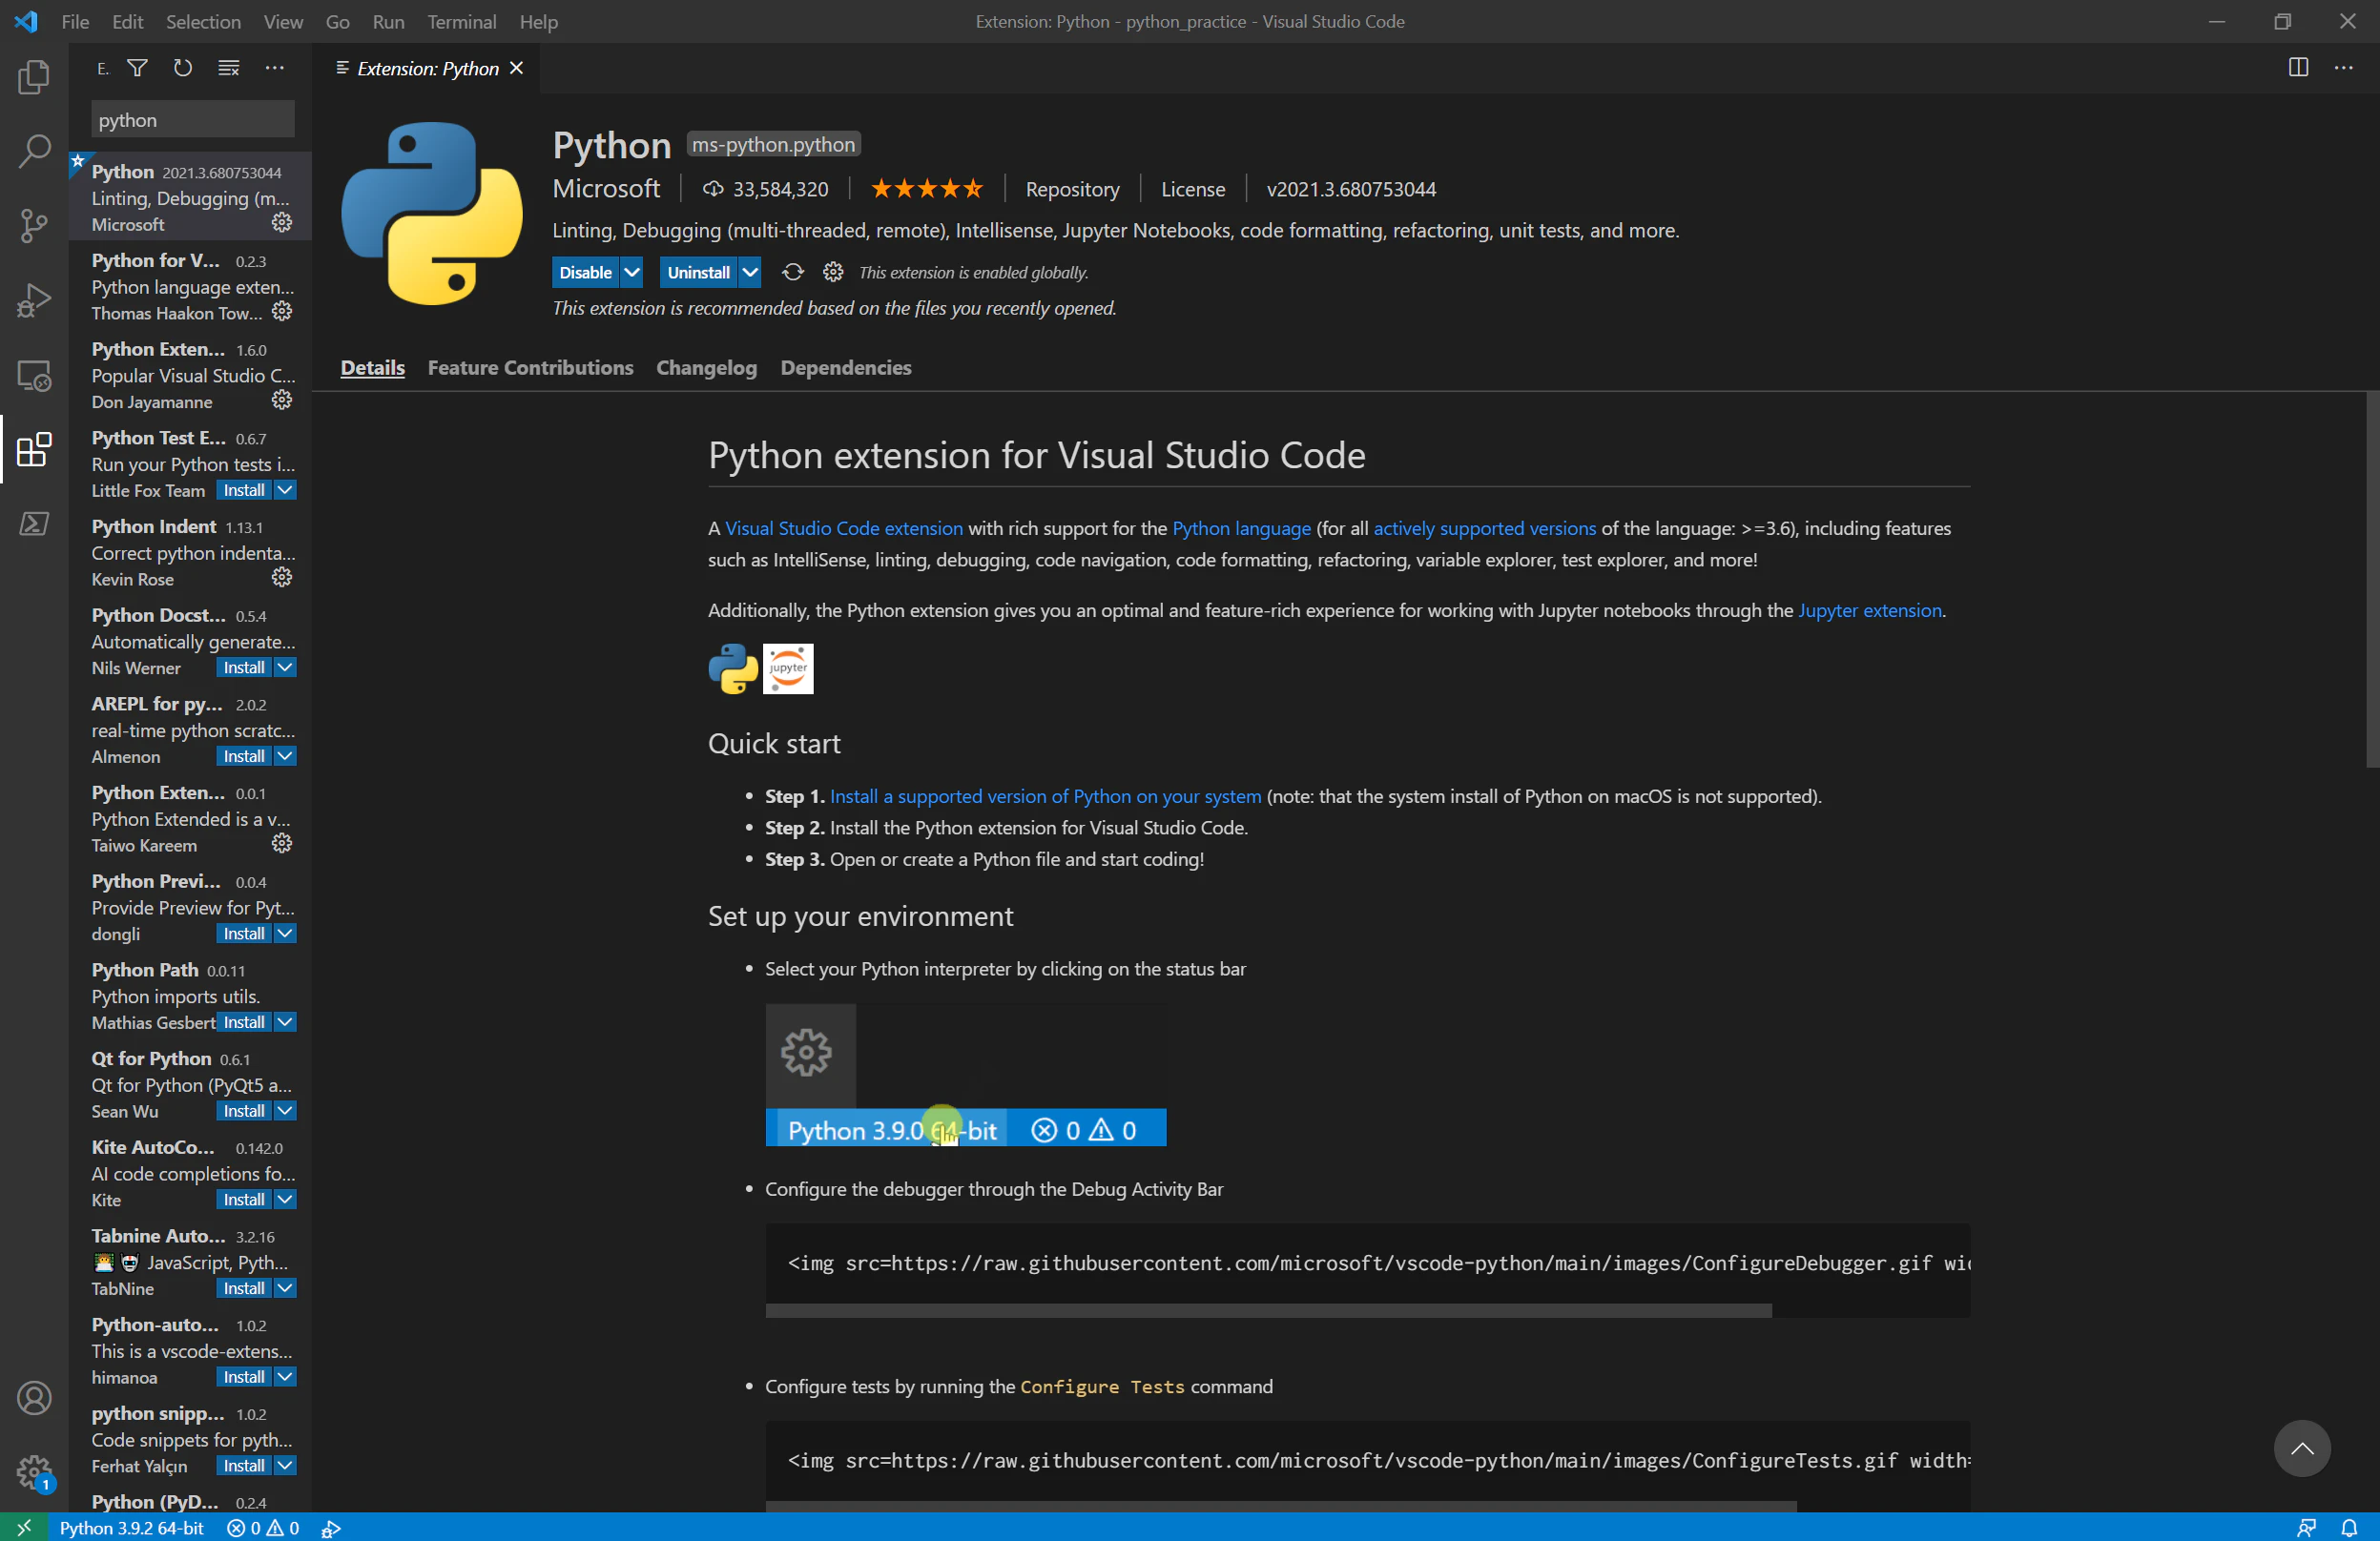The width and height of the screenshot is (2380, 1541).
Task: Open the extensions view more actions menu
Action: (x=274, y=68)
